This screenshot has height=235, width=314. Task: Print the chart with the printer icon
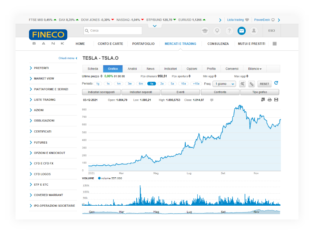click(x=269, y=100)
